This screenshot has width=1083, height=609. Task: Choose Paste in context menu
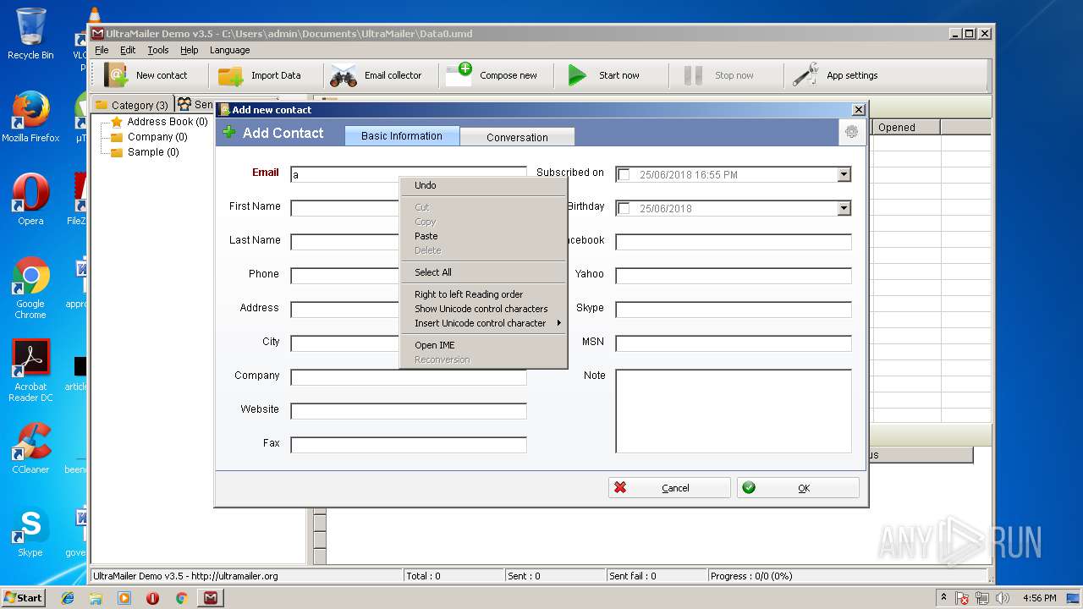point(483,236)
